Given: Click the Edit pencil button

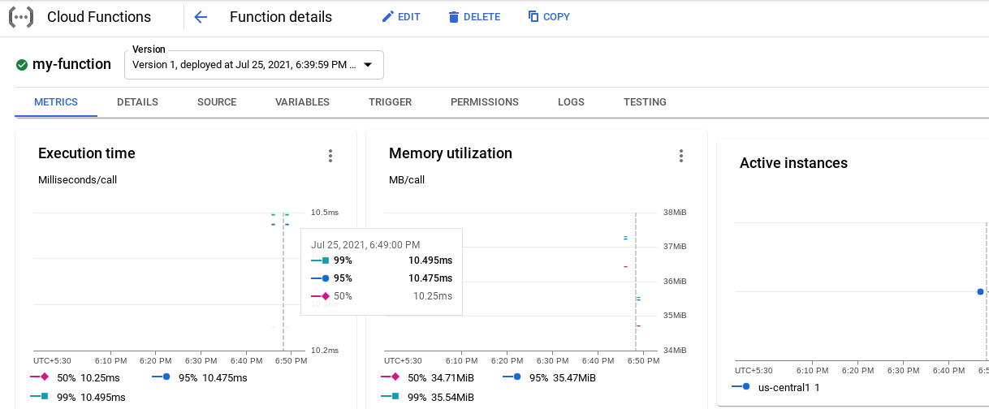Looking at the screenshot, I should click(x=401, y=17).
